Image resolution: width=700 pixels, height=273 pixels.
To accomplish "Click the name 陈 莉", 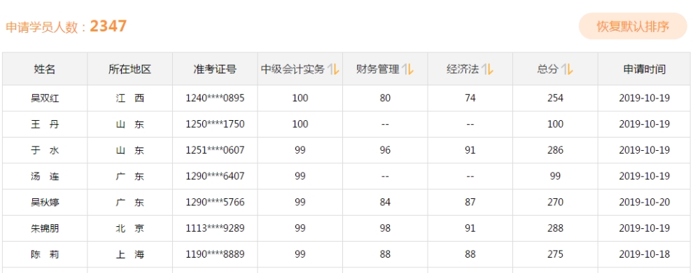I will tap(45, 255).
